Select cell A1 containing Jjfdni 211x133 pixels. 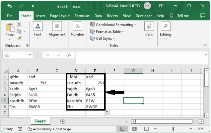click(18, 77)
